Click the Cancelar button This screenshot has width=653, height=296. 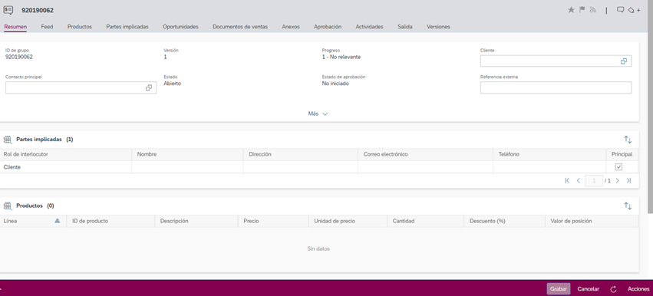(x=588, y=289)
